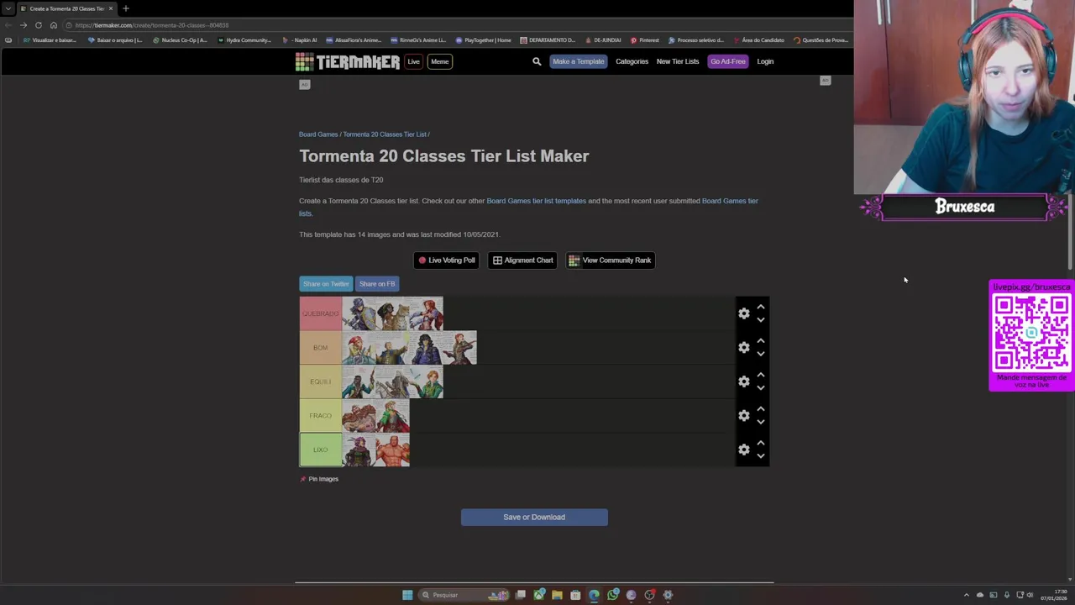
Task: Move EQUILI tier row down
Action: 761,388
